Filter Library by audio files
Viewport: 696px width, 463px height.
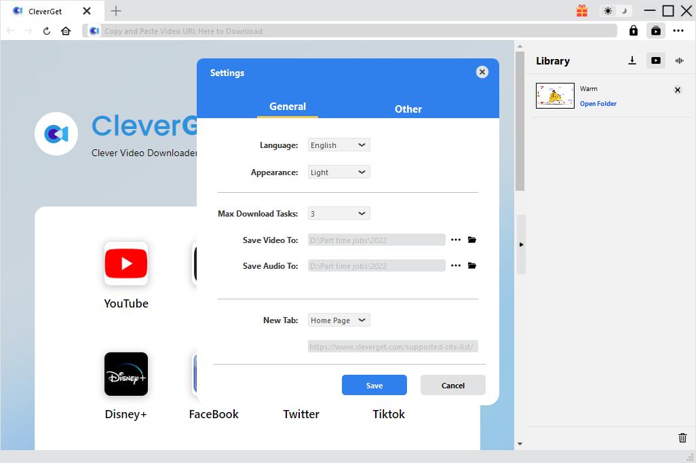point(679,60)
